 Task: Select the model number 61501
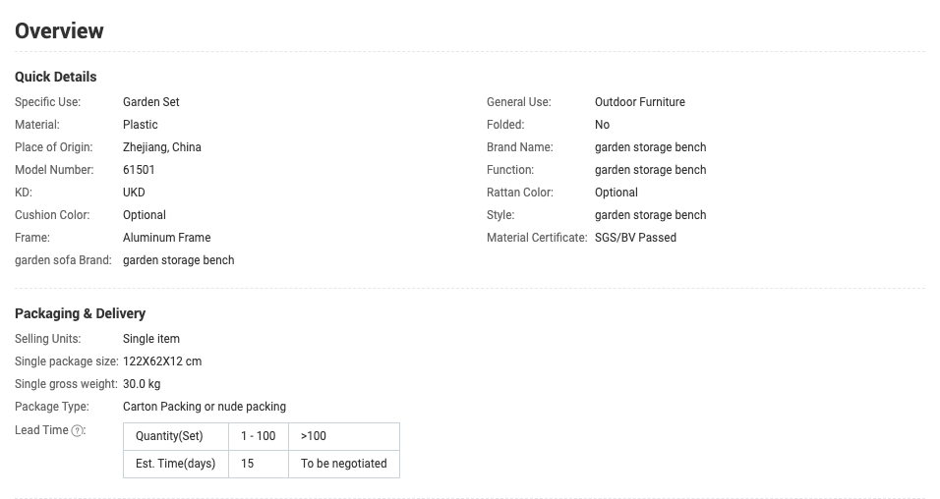point(139,170)
